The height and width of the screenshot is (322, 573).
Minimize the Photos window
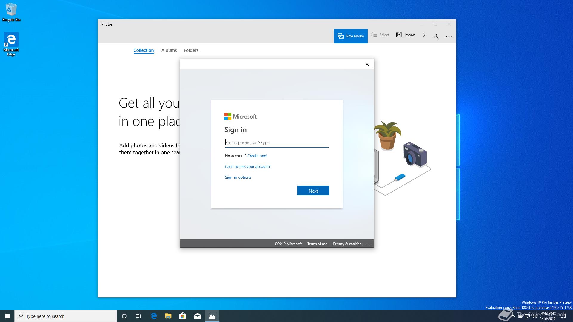pyautogui.click(x=422, y=24)
